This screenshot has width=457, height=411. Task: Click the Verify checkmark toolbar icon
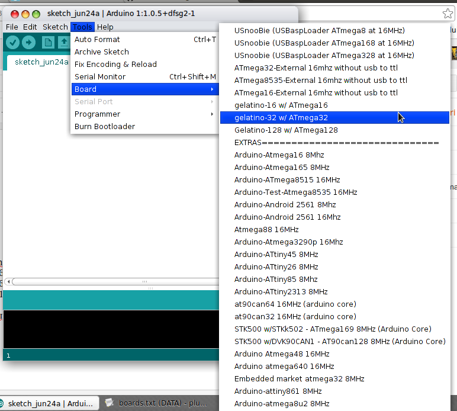[x=12, y=43]
